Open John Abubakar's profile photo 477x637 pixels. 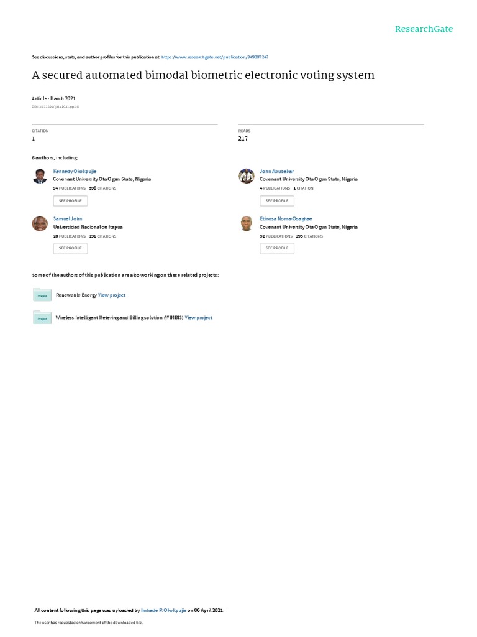click(246, 176)
